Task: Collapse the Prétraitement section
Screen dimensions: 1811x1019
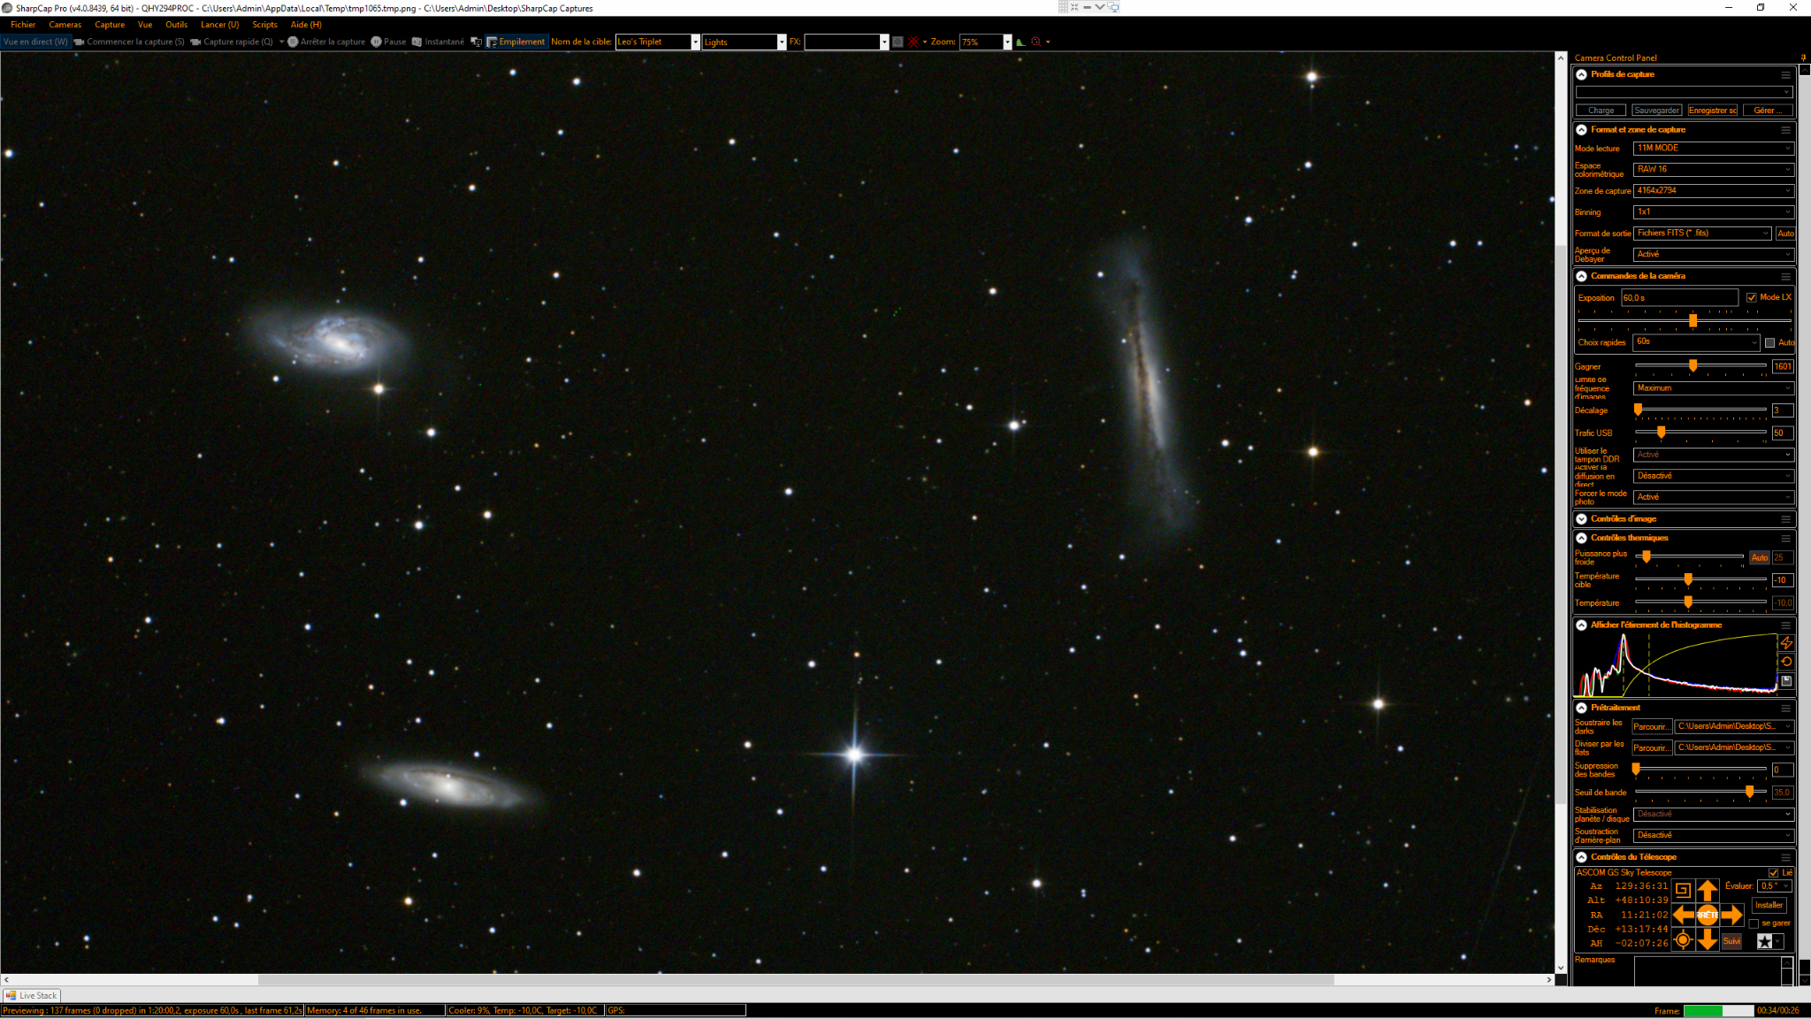Action: 1581,708
